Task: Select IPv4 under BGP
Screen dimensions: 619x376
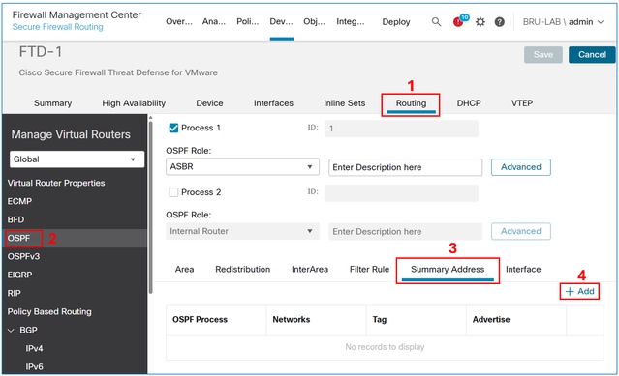Action: 34,348
